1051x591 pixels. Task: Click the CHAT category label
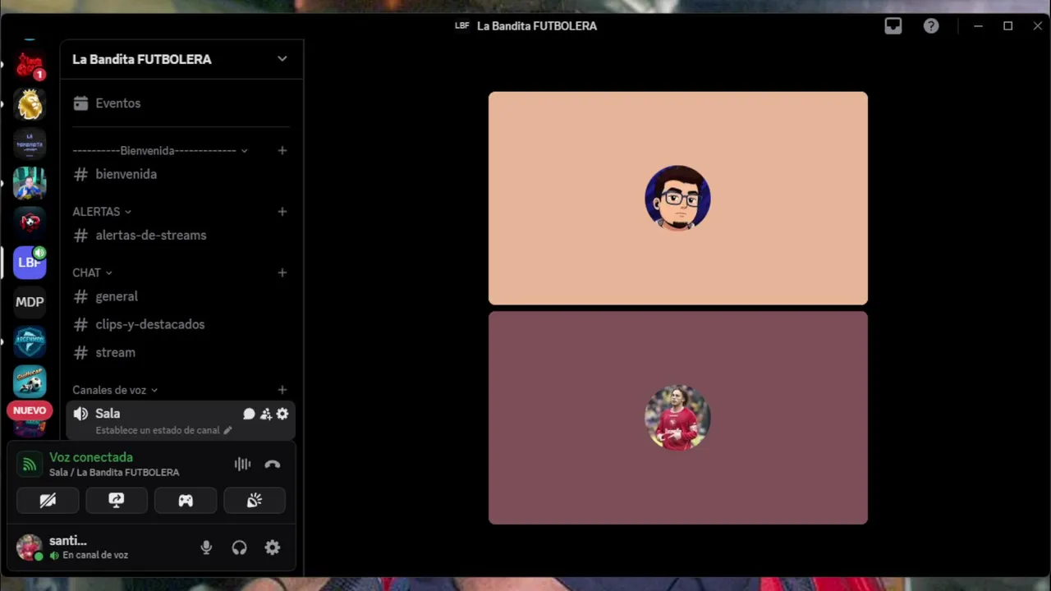coord(86,273)
